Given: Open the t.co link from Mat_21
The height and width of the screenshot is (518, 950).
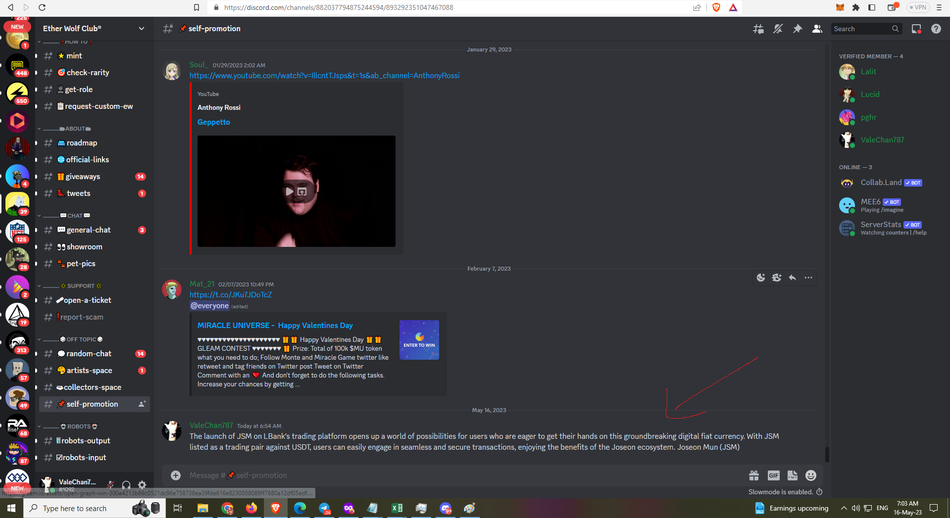Looking at the screenshot, I should point(231,295).
